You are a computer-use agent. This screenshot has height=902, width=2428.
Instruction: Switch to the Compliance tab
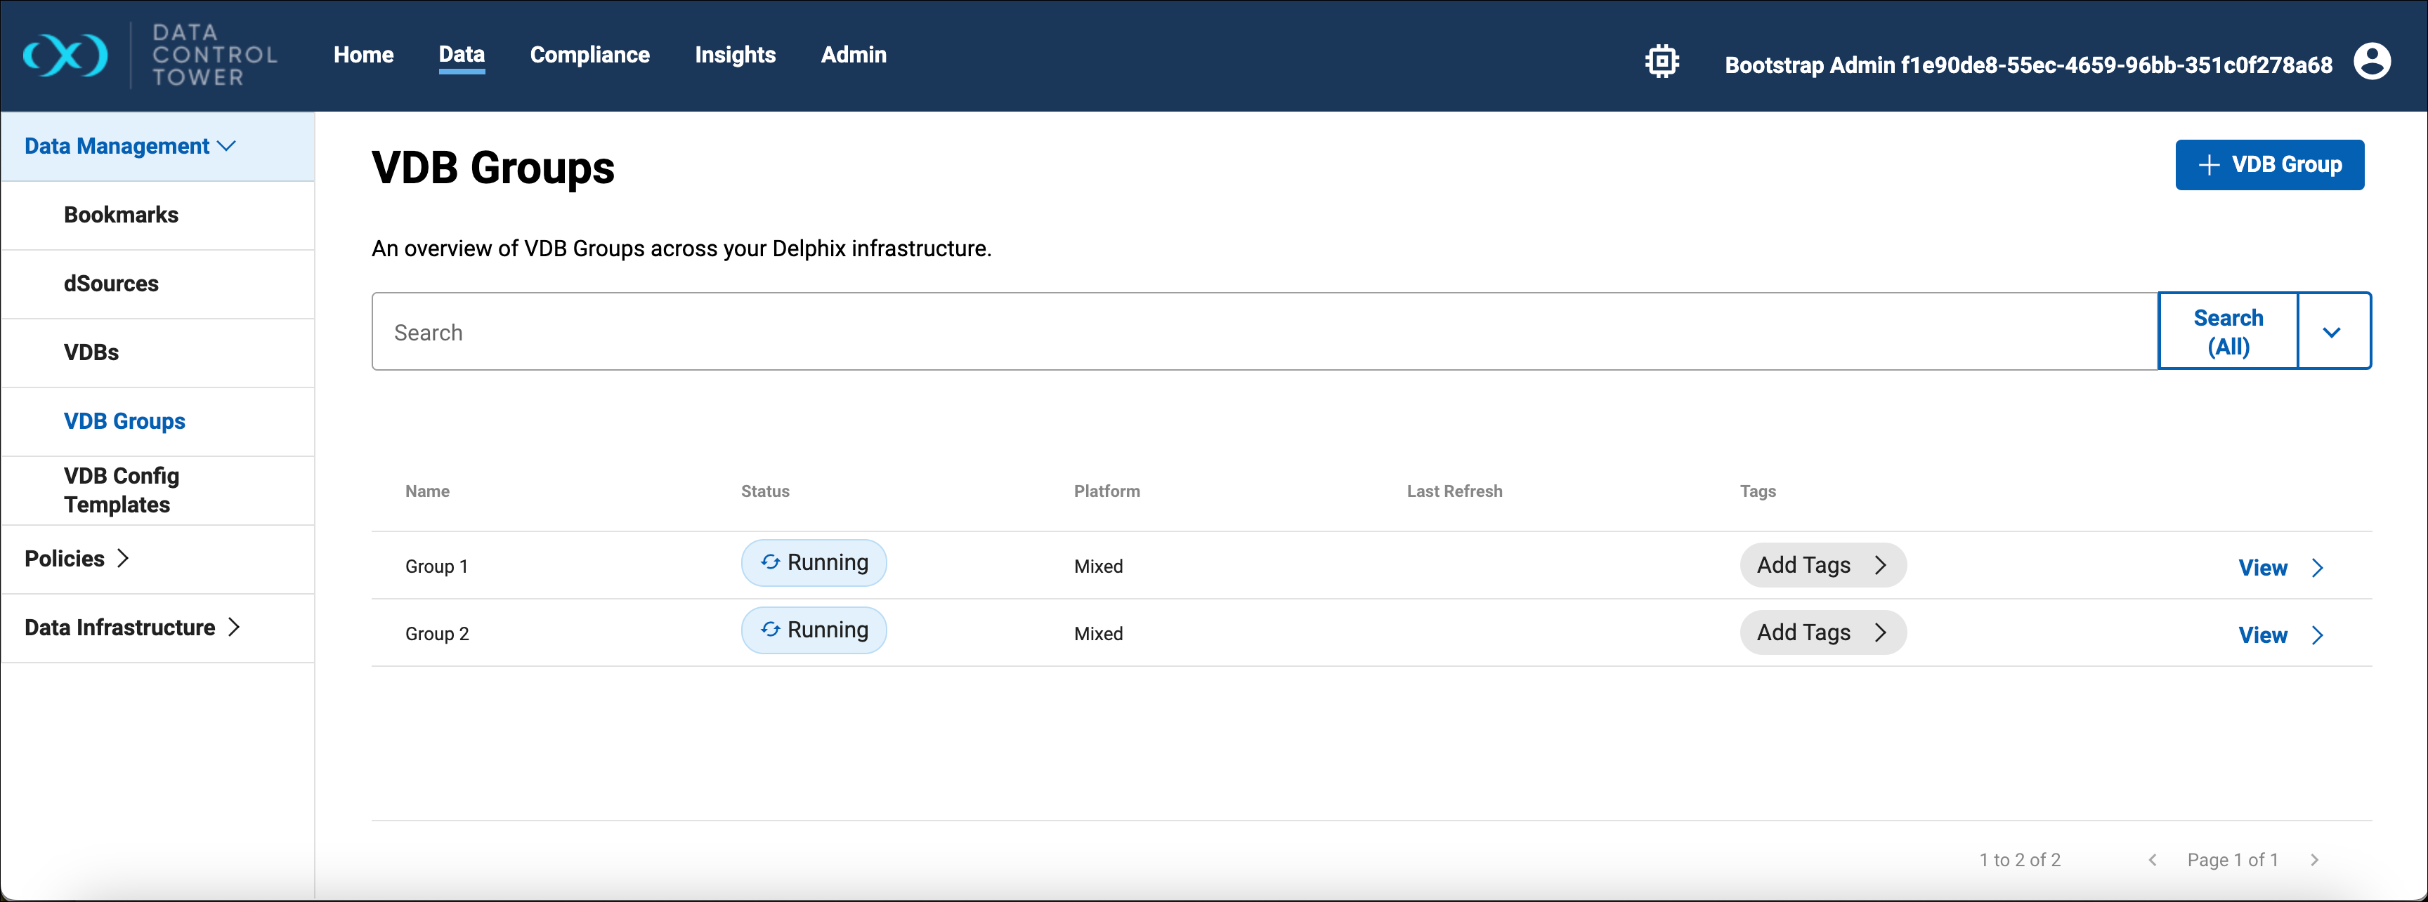[x=589, y=55]
